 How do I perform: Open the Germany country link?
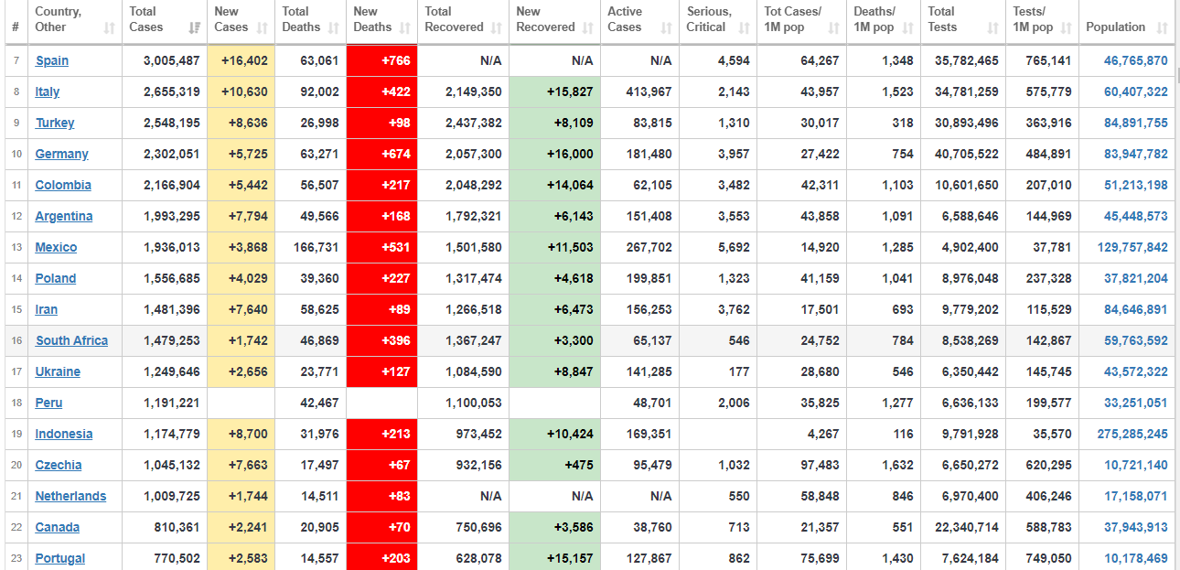click(x=62, y=154)
